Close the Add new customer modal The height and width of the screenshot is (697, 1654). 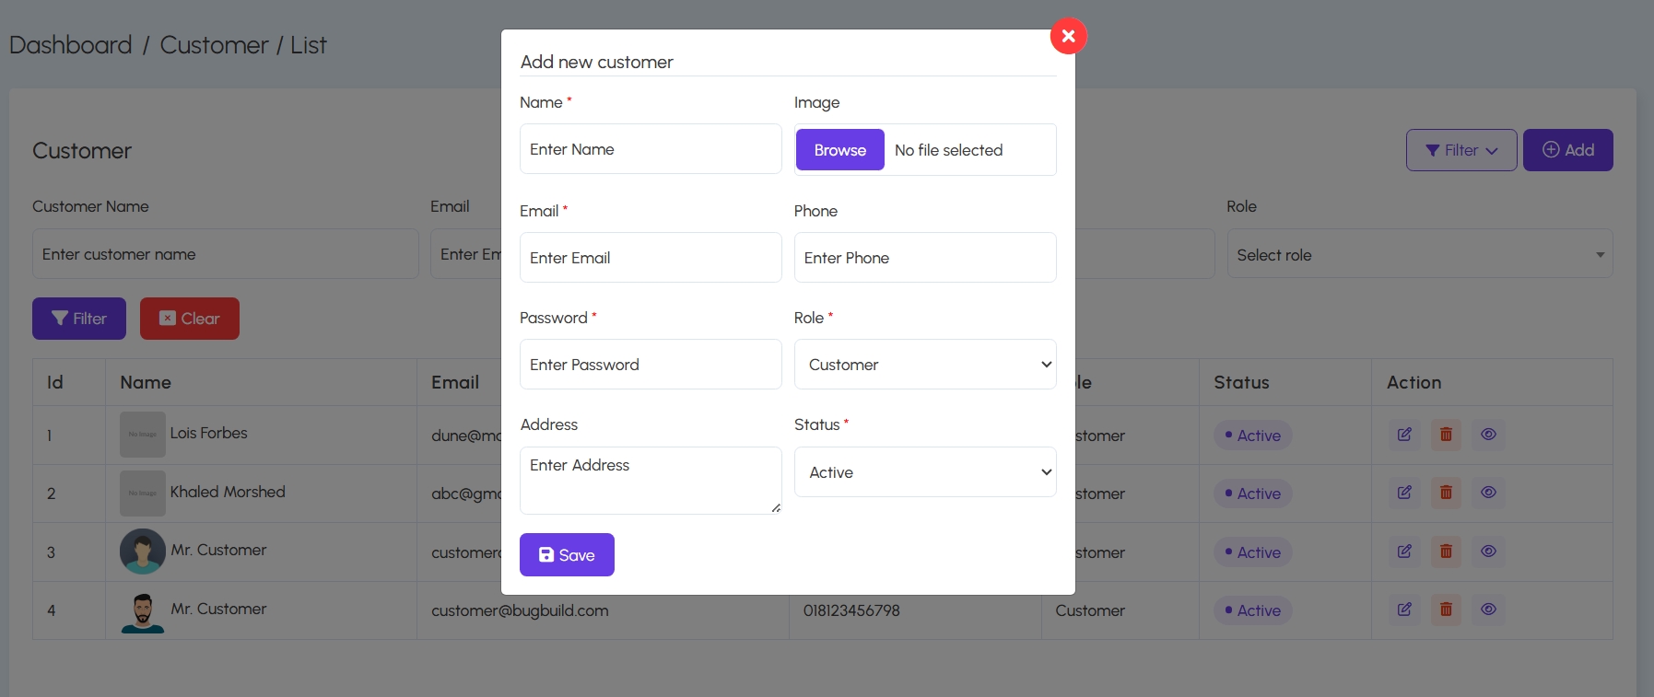[1068, 36]
